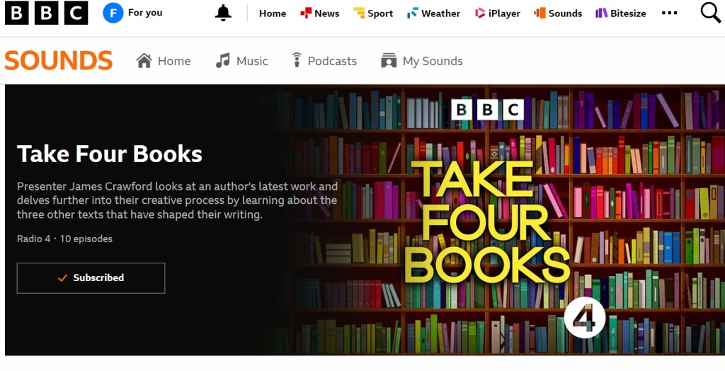Click the pink iPlayer icon
725x371 pixels.
click(x=480, y=13)
